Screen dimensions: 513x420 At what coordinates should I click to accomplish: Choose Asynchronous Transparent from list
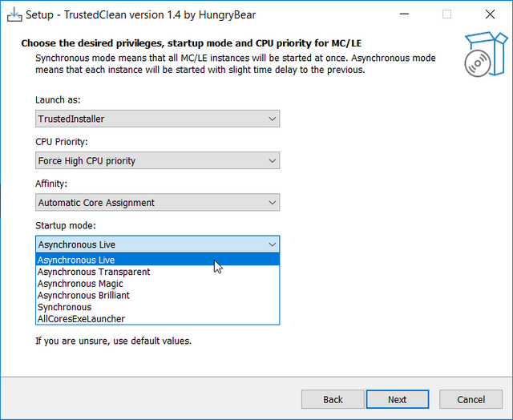[x=94, y=272]
